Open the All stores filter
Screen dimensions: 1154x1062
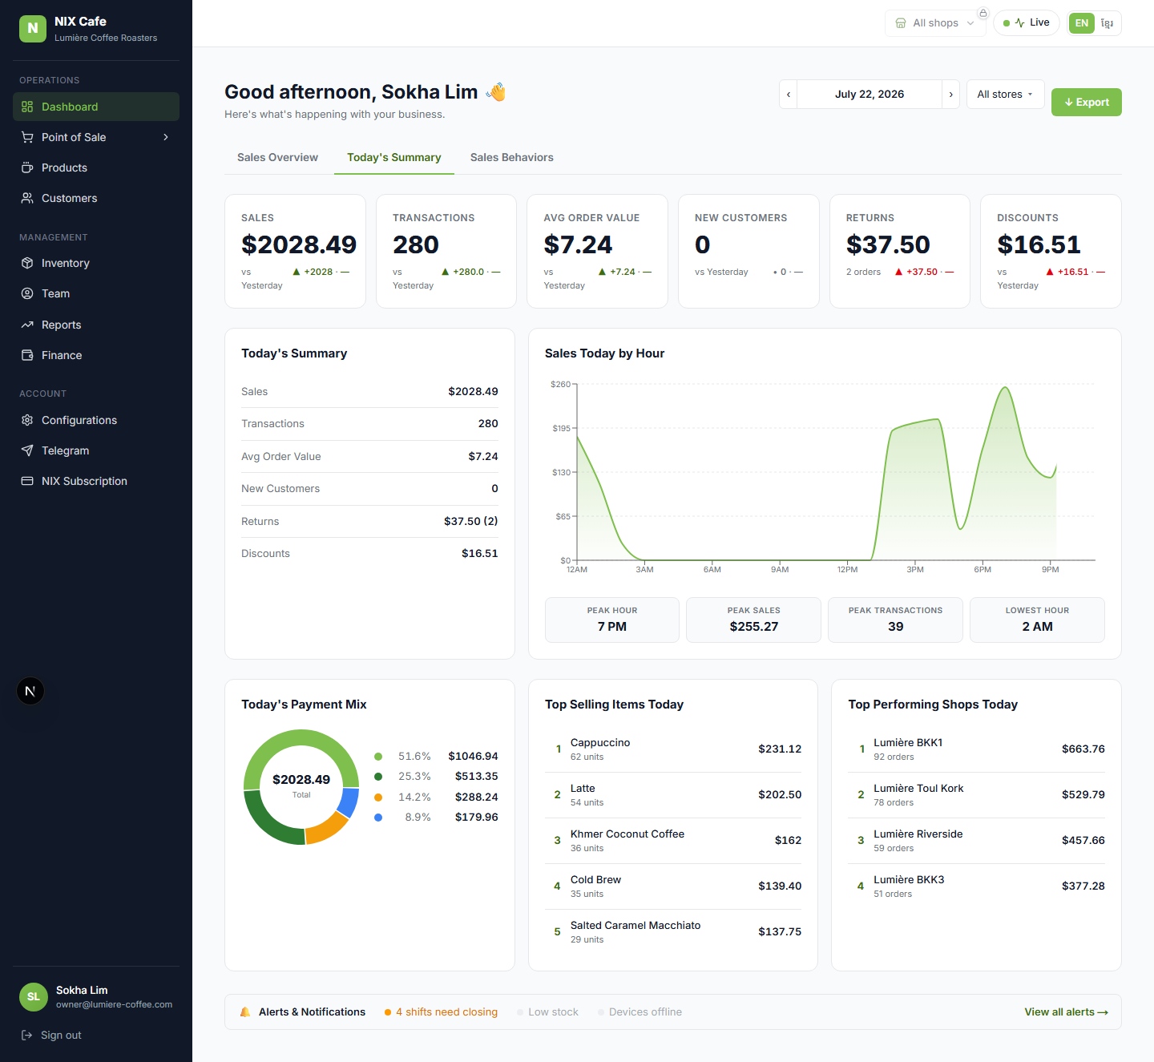click(x=1005, y=95)
